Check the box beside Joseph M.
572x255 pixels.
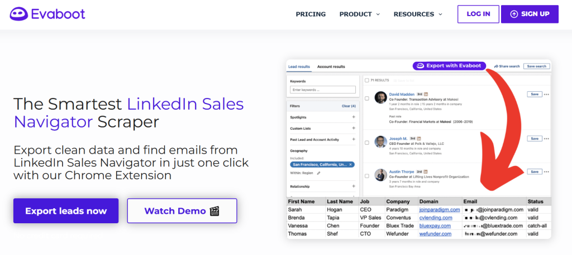click(x=367, y=142)
